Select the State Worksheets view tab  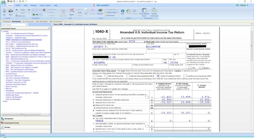click(41, 21)
